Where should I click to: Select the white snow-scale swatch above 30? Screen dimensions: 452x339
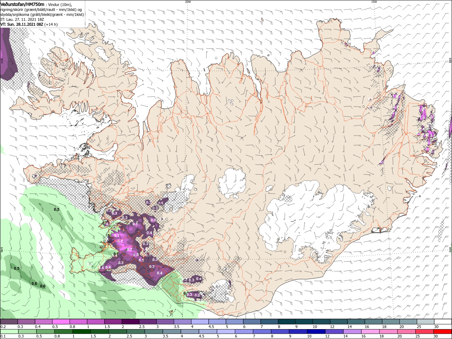pyautogui.click(x=443, y=322)
